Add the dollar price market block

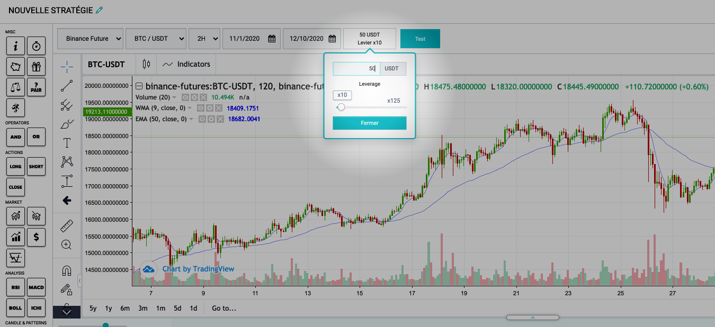click(x=36, y=237)
